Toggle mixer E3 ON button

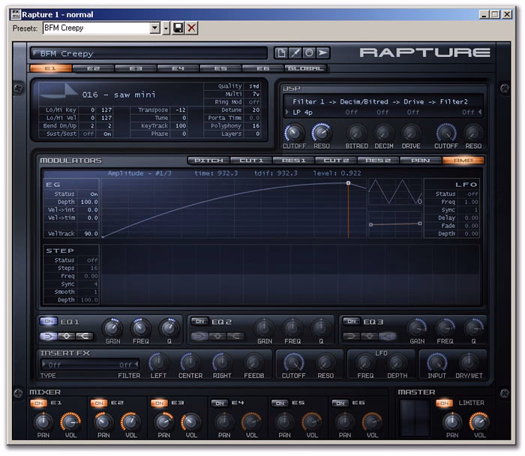[159, 403]
